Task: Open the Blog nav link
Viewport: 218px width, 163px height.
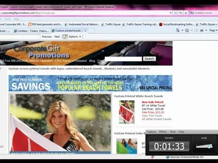Action: (x=92, y=61)
